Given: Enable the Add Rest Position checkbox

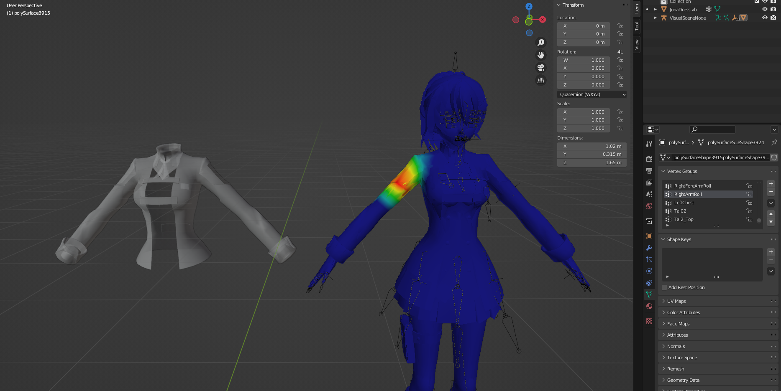Looking at the screenshot, I should (664, 287).
